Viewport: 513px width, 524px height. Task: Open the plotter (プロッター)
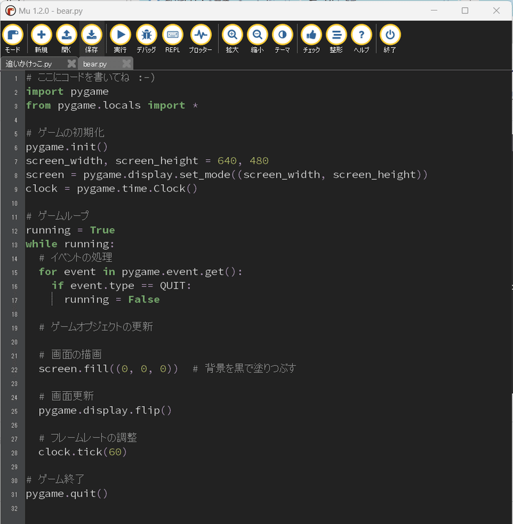pos(201,38)
